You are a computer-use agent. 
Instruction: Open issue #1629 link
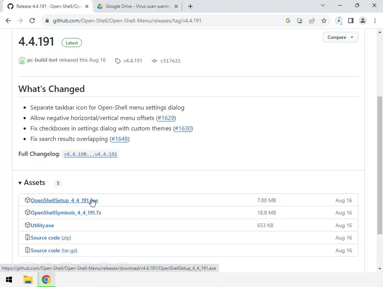[166, 118]
